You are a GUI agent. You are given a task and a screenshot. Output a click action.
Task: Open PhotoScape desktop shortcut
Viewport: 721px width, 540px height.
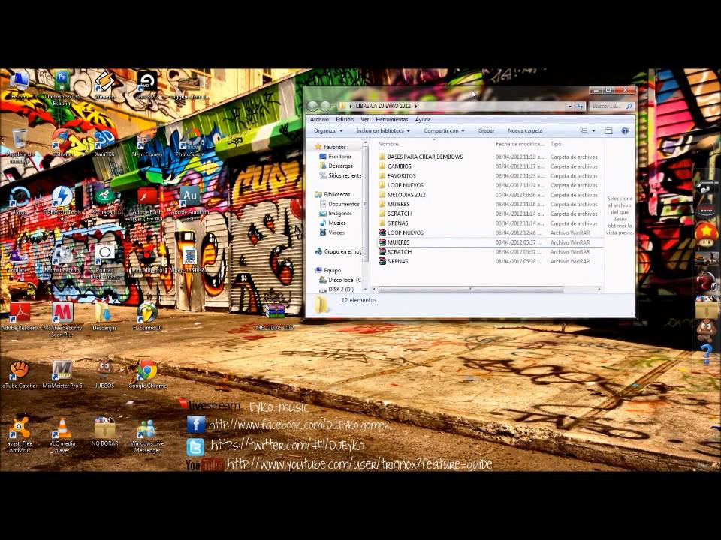190,142
